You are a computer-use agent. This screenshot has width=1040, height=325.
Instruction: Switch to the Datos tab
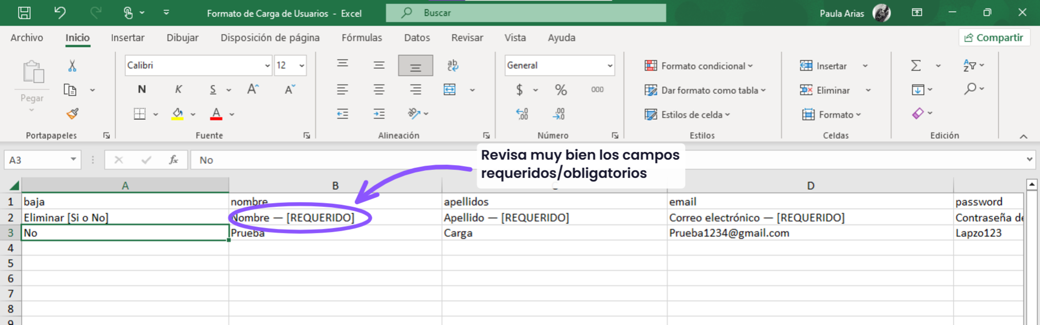[x=417, y=38]
